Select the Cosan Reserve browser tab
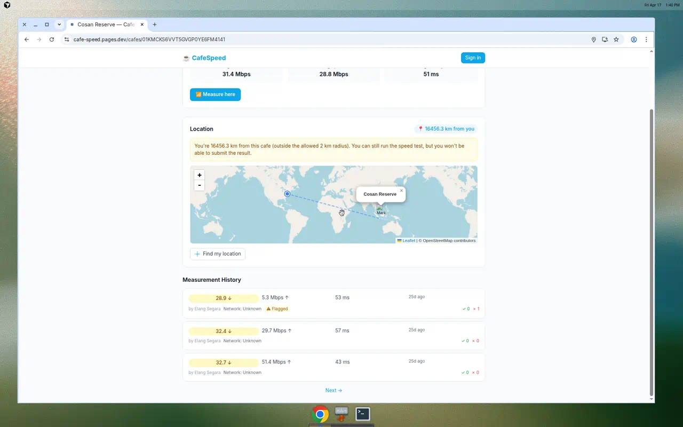This screenshot has height=427, width=683. 105,25
